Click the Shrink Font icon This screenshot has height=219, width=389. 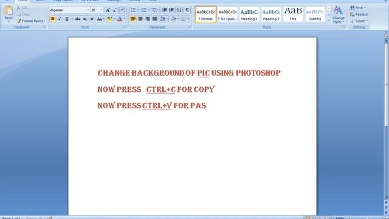(115, 10)
